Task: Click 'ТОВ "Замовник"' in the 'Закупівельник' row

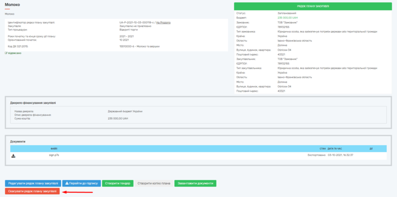Action: [288, 59]
